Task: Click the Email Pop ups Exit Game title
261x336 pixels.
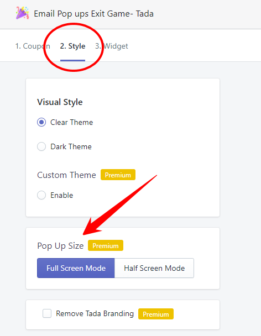Action: click(x=93, y=14)
